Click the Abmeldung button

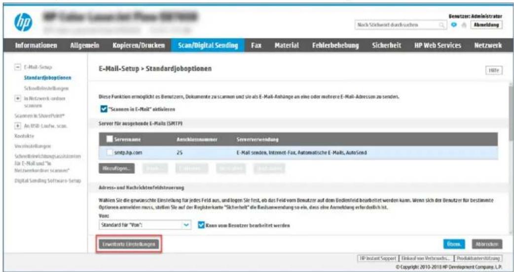click(486, 25)
